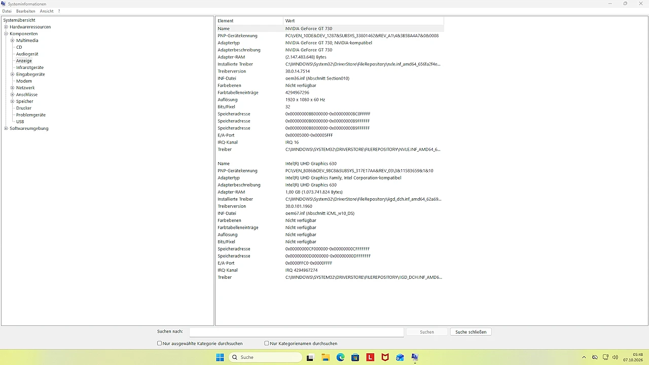
Task: Enable Nur Kategorienamen durchsuchen checkbox
Action: coord(267,343)
